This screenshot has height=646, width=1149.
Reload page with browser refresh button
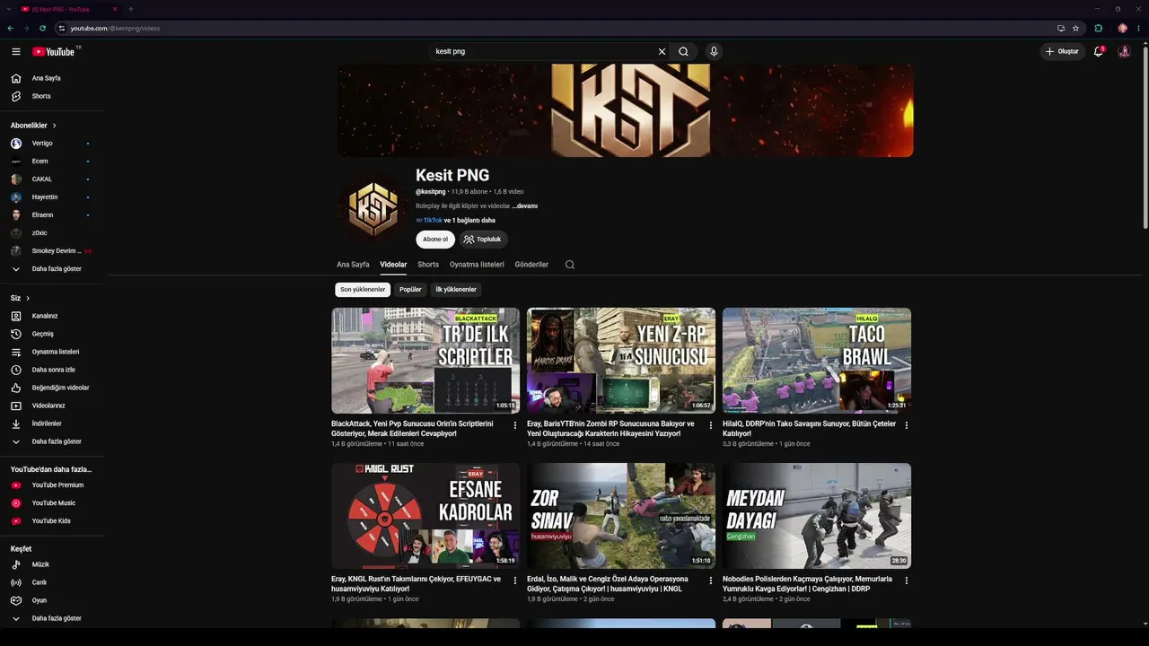pos(42,28)
